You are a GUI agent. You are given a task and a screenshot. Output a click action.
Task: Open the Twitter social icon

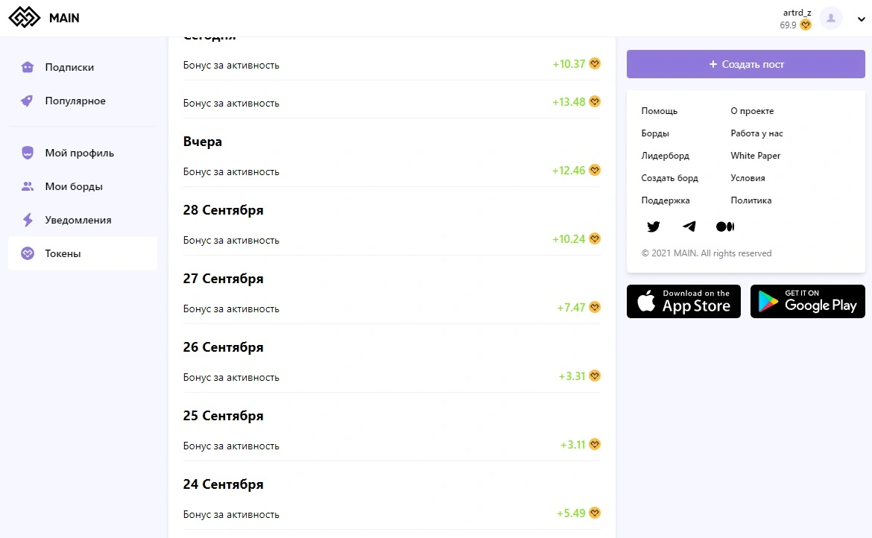654,227
